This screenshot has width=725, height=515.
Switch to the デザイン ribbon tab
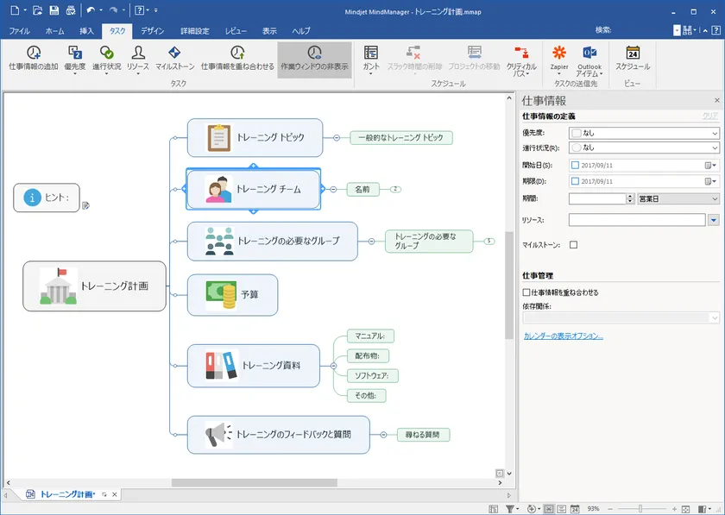click(x=152, y=31)
